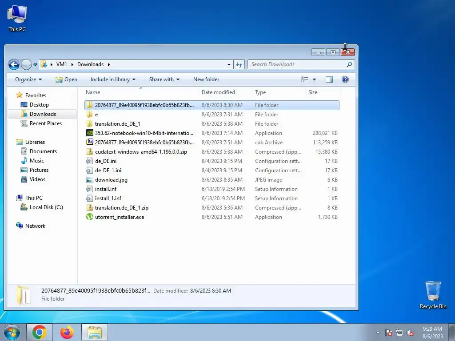This screenshot has height=341, width=455.
Task: Select the This PC desktop icon
Action: pos(17,18)
